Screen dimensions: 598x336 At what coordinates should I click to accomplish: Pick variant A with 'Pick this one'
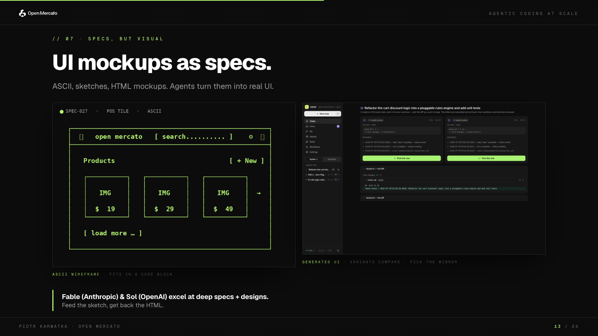402,158
